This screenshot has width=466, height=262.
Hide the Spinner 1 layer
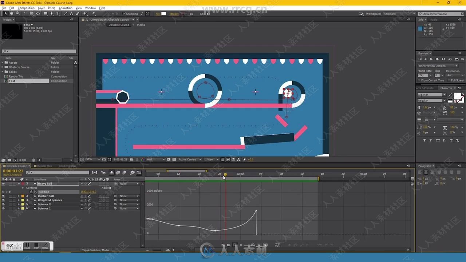tap(3, 209)
